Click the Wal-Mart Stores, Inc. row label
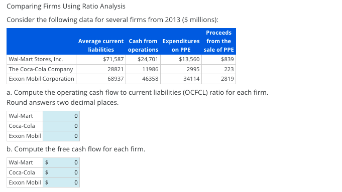This screenshot has height=192, width=342. [x=36, y=59]
